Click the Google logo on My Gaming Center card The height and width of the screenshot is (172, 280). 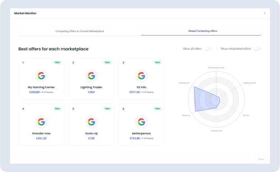41,76
